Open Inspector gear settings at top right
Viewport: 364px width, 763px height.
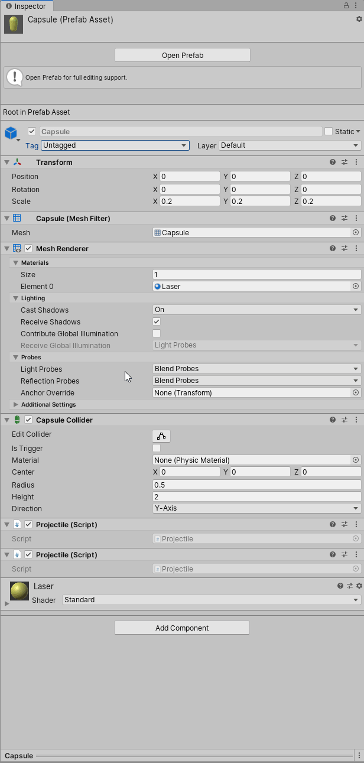click(359, 19)
